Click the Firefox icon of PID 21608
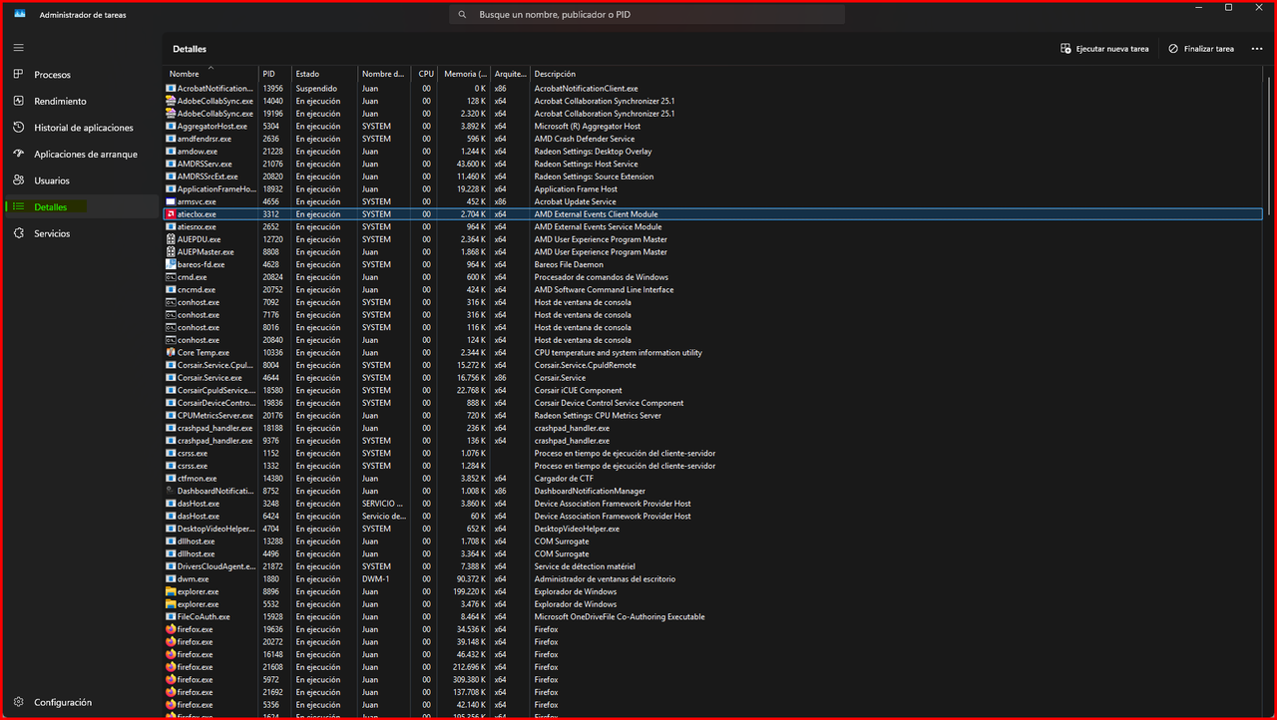This screenshot has width=1277, height=720. [171, 667]
